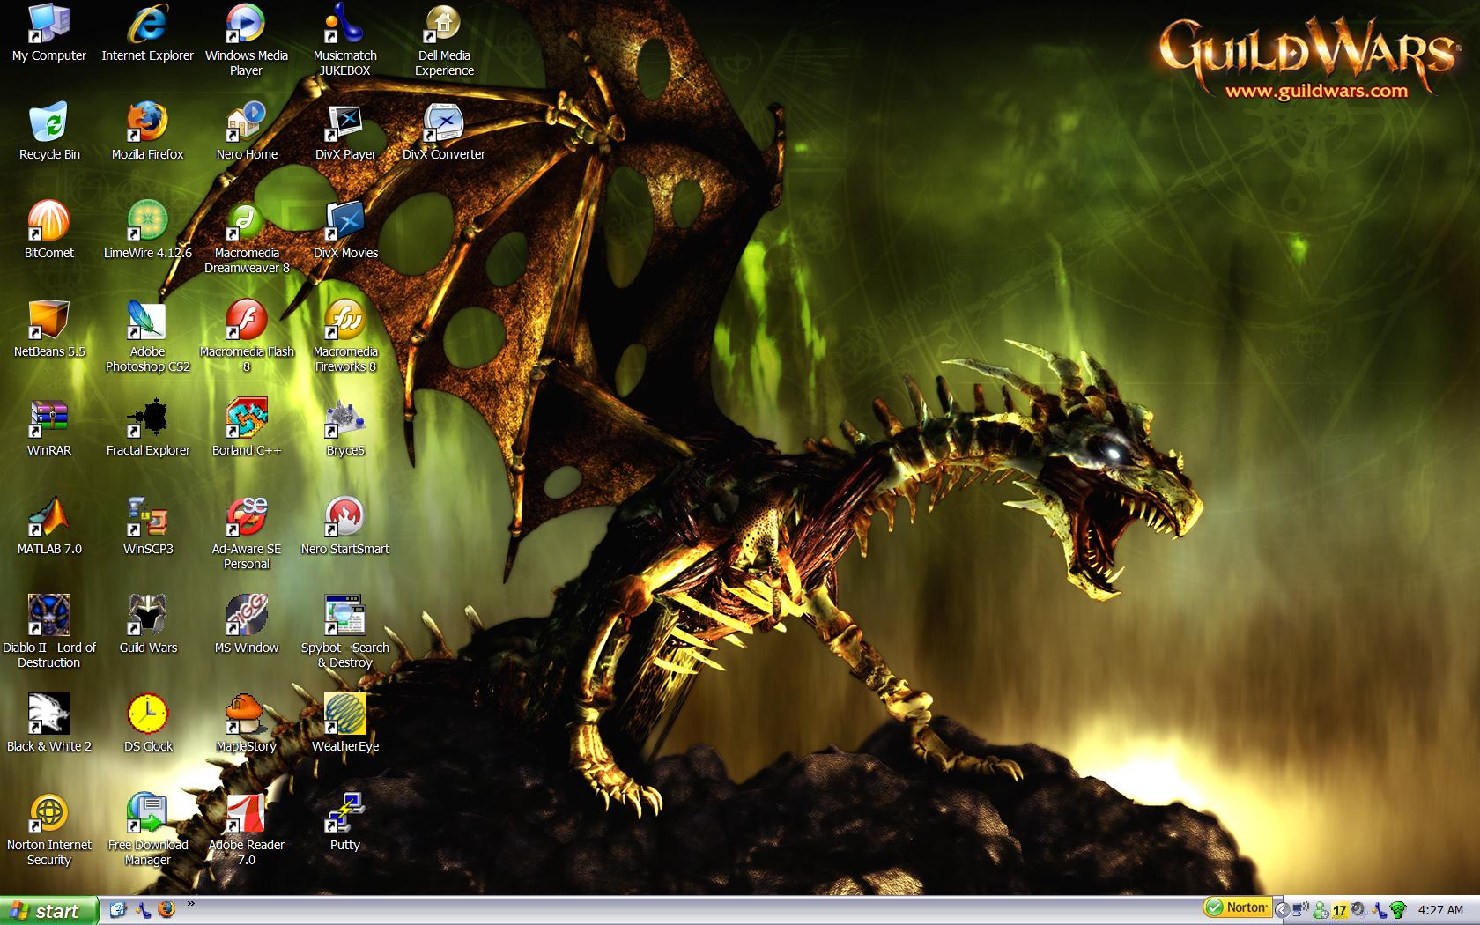
Task: Select the Guild Wars game icon
Action: pyautogui.click(x=147, y=626)
